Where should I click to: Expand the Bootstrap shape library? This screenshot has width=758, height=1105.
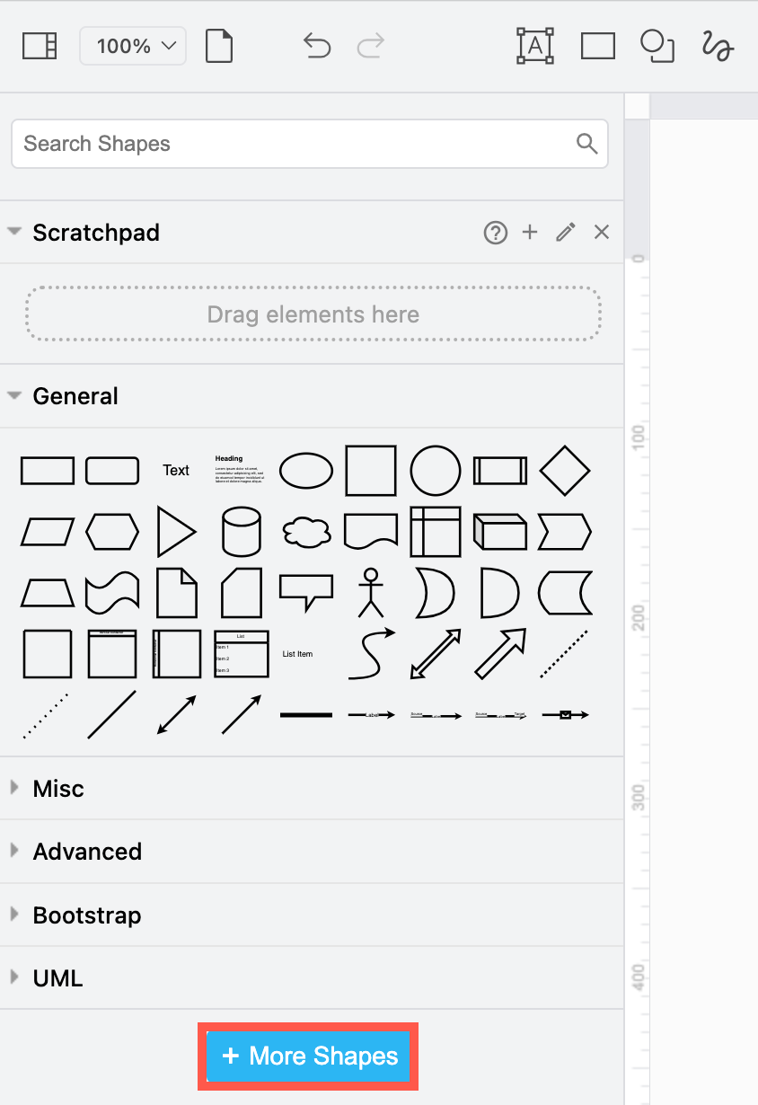point(86,915)
